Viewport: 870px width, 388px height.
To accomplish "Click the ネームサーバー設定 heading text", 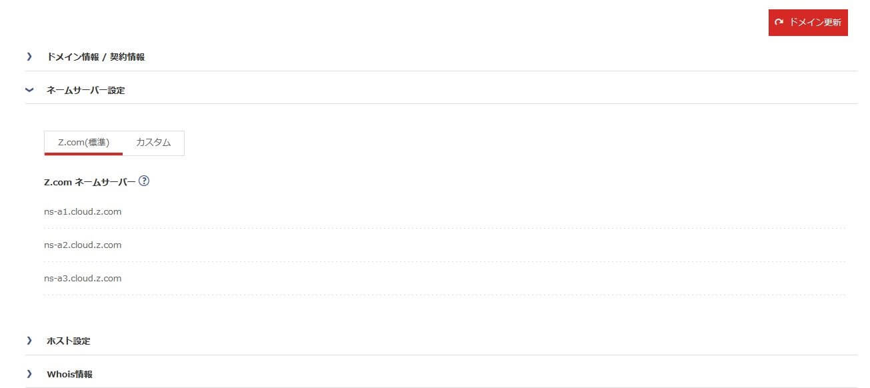I will click(x=85, y=91).
